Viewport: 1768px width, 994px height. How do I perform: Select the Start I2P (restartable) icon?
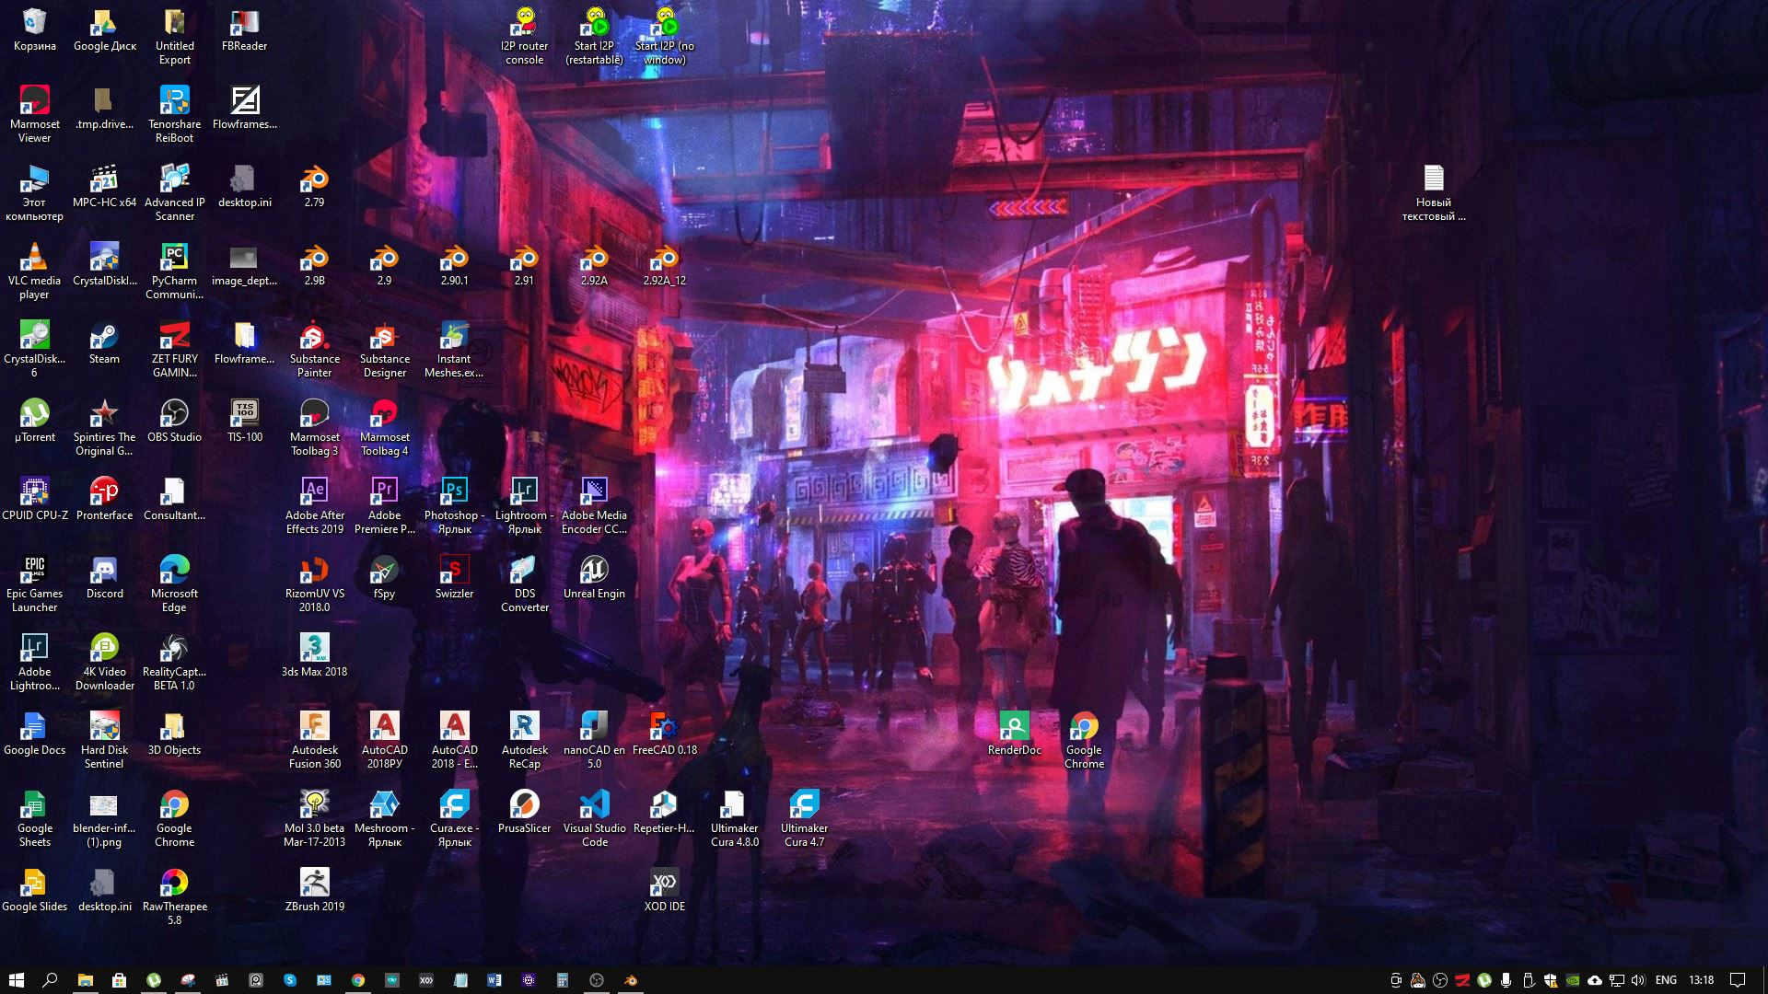[x=594, y=36]
